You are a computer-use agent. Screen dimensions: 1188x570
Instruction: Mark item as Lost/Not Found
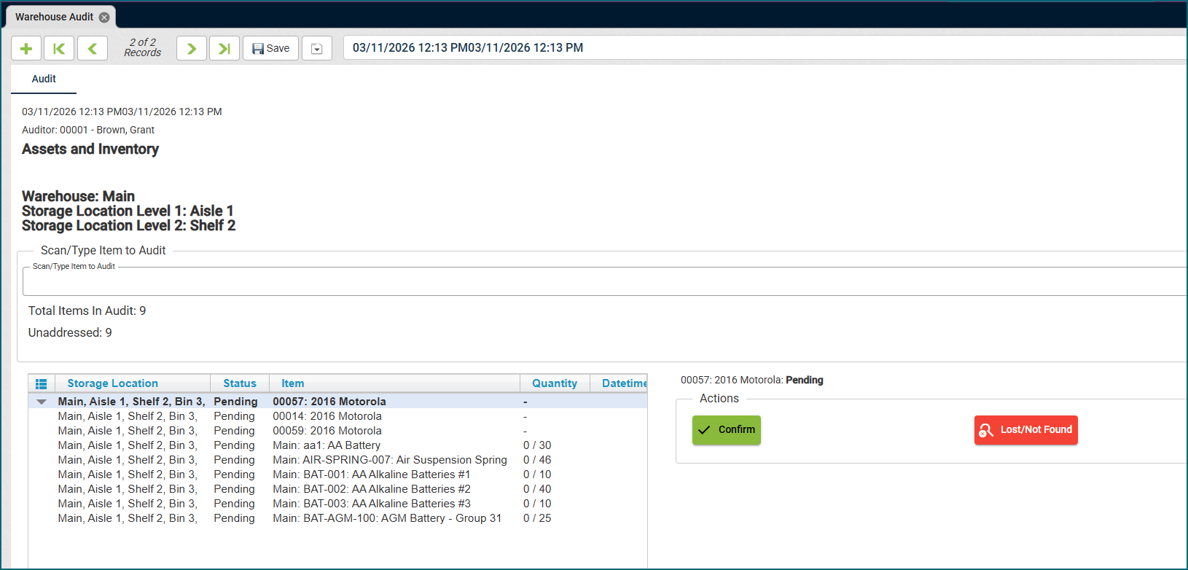coord(1025,430)
